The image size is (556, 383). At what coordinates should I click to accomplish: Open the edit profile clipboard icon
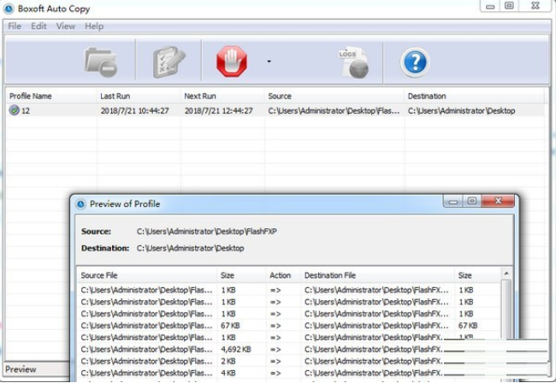pos(169,62)
